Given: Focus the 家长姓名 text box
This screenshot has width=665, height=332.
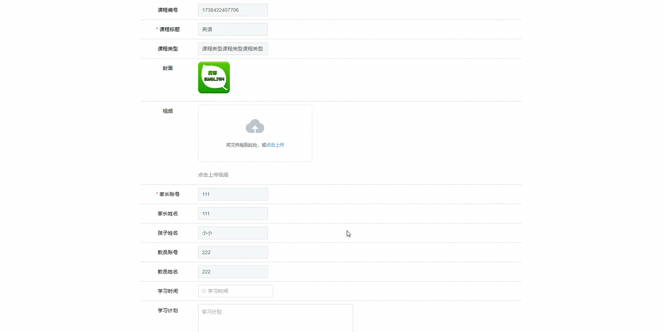Looking at the screenshot, I should click(x=232, y=213).
